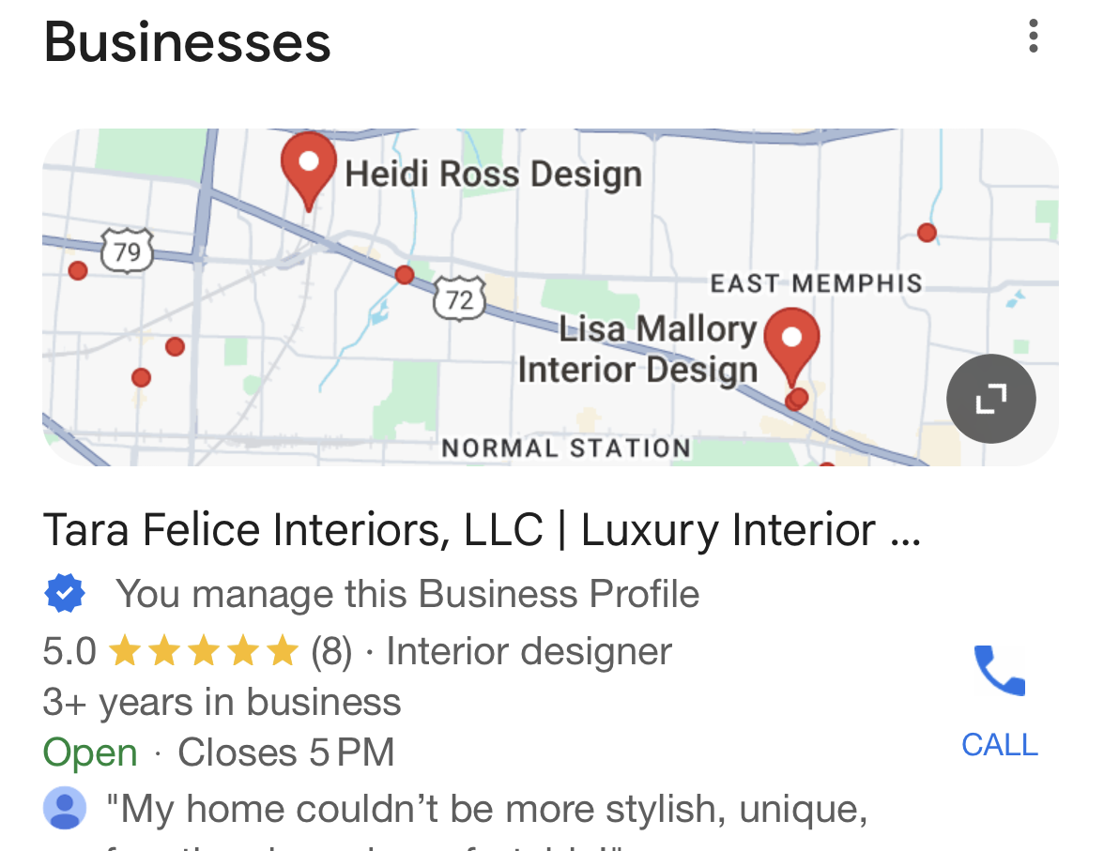
Task: Click the five-star rating row
Action: 204,650
